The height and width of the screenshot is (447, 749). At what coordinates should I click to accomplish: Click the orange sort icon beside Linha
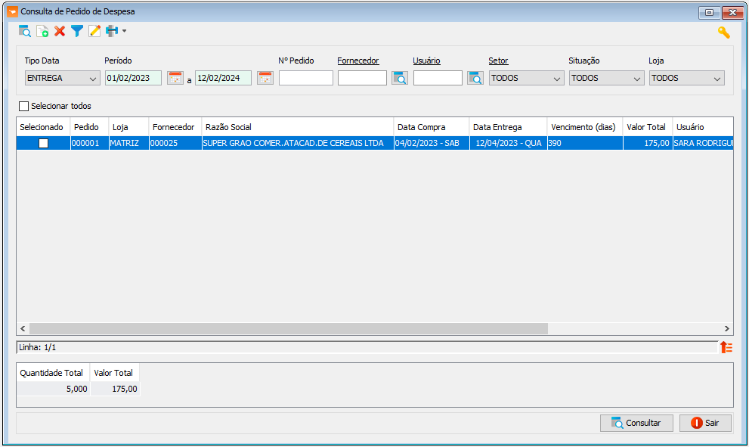pyautogui.click(x=726, y=347)
